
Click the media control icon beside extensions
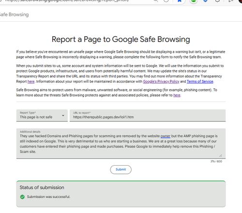(x=231, y=1)
